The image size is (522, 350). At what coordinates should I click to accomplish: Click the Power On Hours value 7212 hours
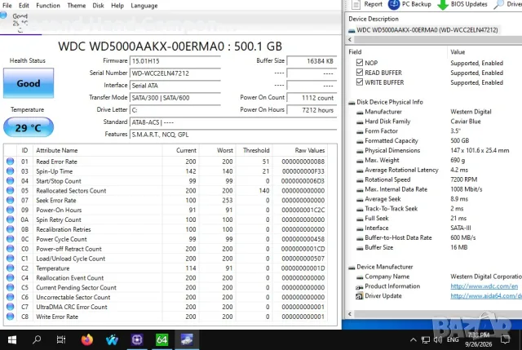click(312, 110)
